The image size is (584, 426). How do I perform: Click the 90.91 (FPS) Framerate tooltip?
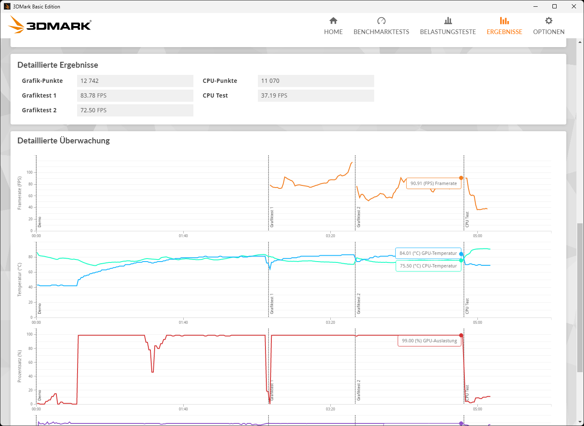click(434, 183)
